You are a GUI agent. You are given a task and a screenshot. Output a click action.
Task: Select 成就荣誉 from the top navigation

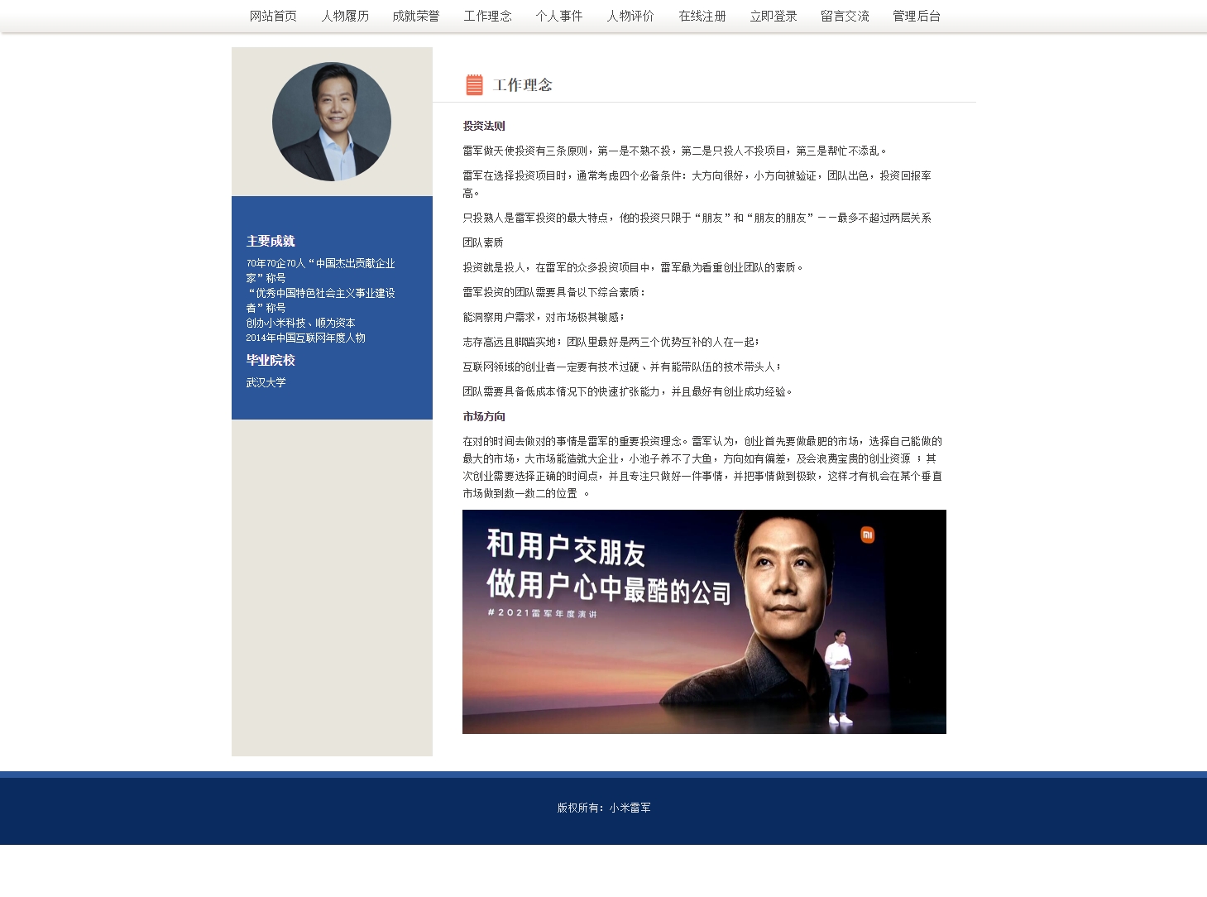click(x=416, y=16)
